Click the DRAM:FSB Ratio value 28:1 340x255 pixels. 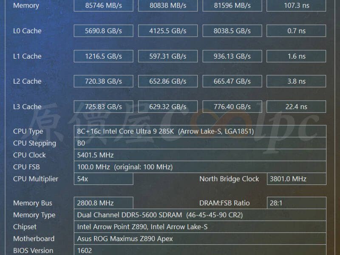[296, 203]
